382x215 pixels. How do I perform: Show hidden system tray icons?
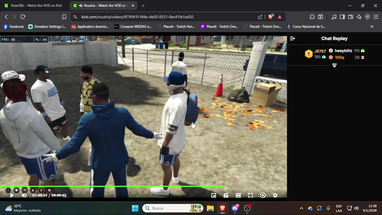(x=301, y=208)
